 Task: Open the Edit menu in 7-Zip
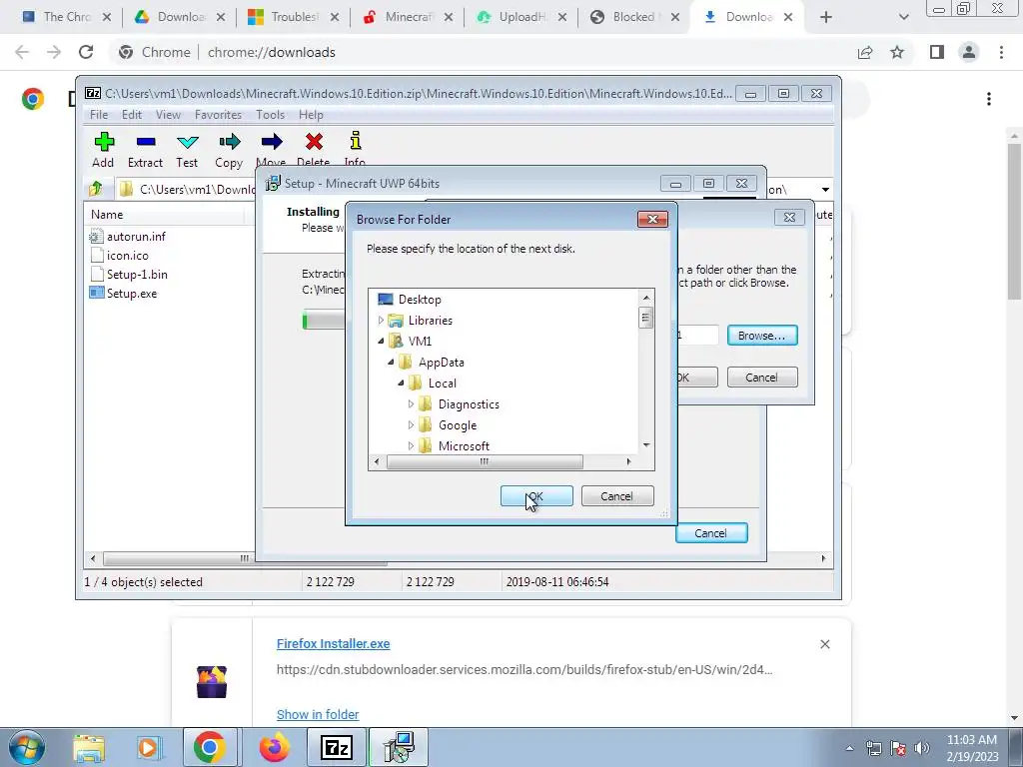pyautogui.click(x=132, y=115)
